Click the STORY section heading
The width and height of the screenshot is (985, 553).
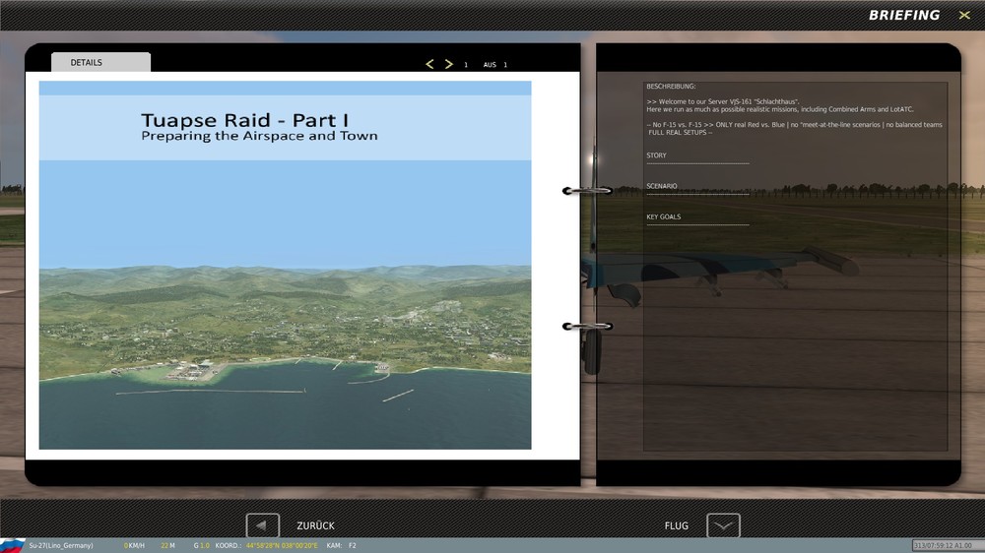(656, 155)
